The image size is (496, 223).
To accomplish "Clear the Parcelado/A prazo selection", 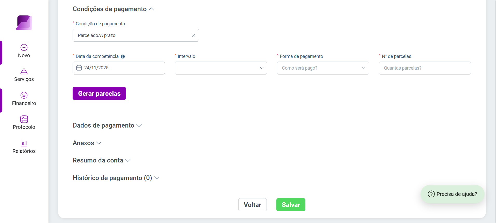I will pyautogui.click(x=194, y=35).
